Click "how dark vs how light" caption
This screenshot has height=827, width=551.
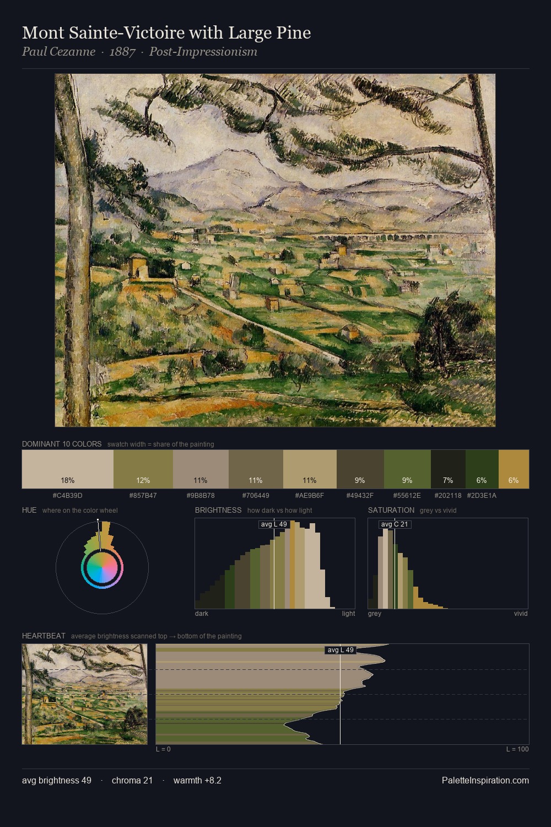tap(280, 510)
